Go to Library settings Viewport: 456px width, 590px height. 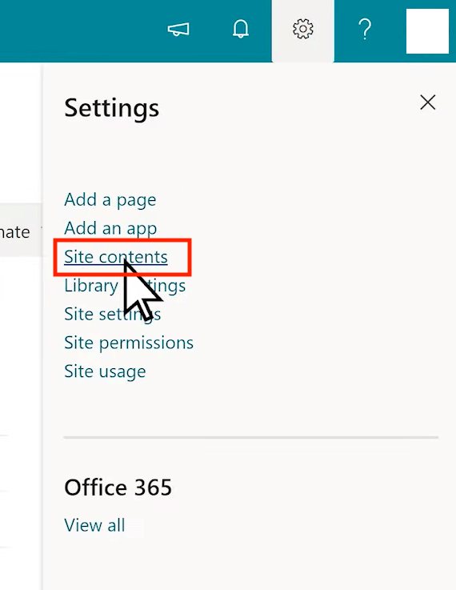point(125,286)
